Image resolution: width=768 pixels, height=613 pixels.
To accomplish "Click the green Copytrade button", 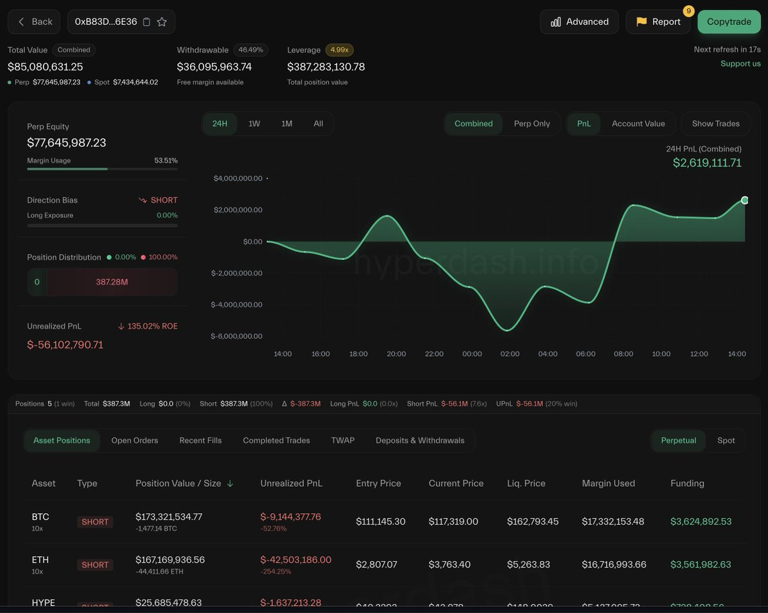I will point(729,22).
